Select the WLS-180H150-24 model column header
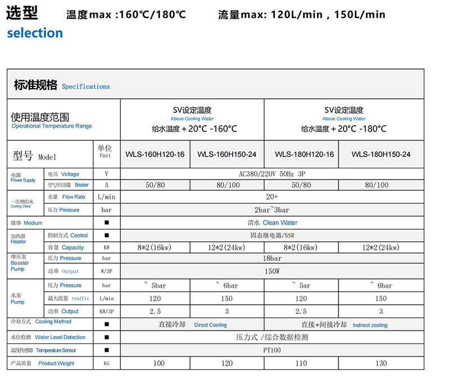461x385 pixels. click(381, 154)
